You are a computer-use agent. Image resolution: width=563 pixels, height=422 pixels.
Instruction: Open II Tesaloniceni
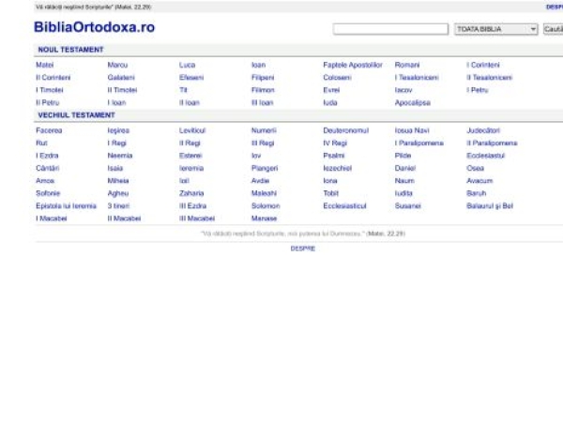point(489,78)
